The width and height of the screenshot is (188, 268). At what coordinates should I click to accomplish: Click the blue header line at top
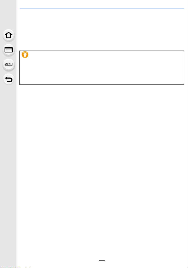tap(102, 9)
